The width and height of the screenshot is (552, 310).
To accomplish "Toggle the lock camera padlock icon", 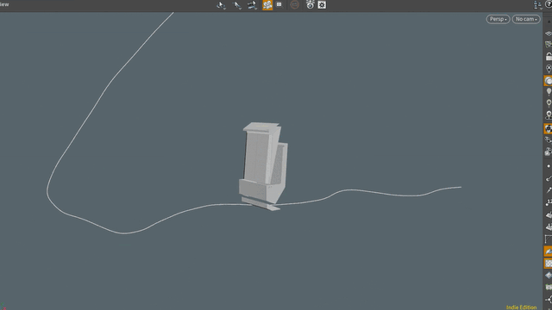I will click(x=549, y=57).
